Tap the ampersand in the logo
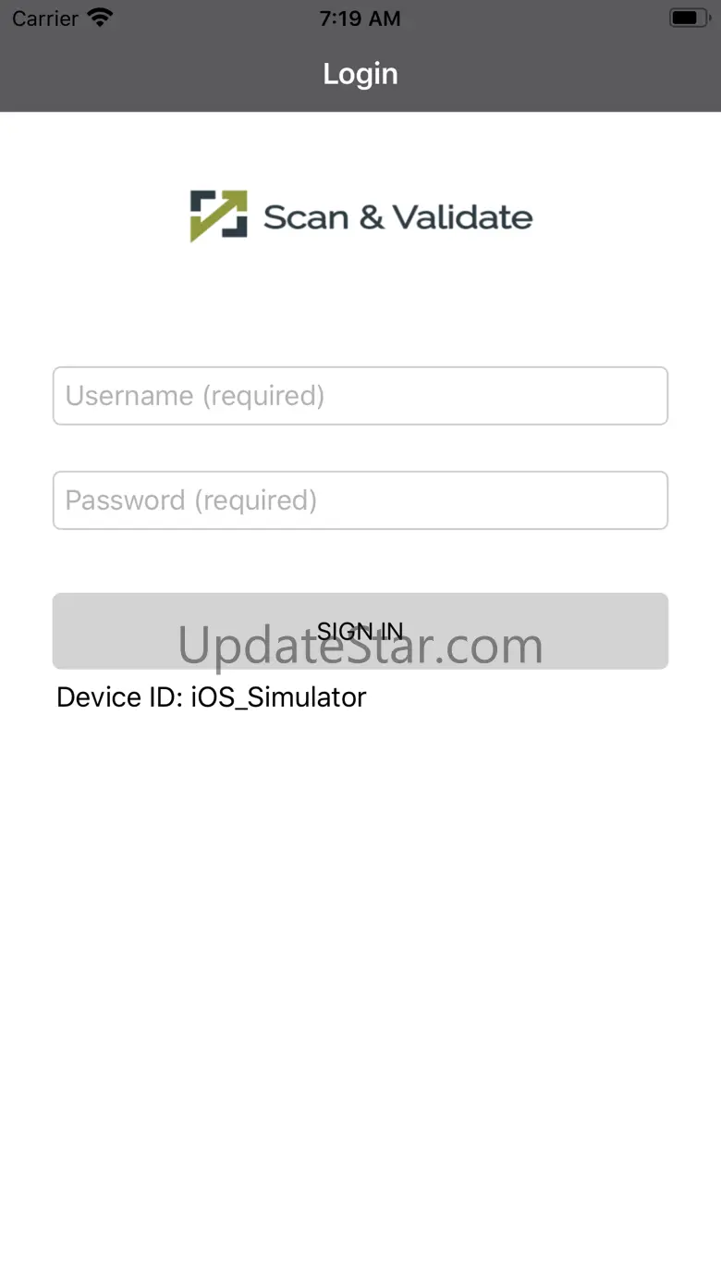 pos(371,218)
